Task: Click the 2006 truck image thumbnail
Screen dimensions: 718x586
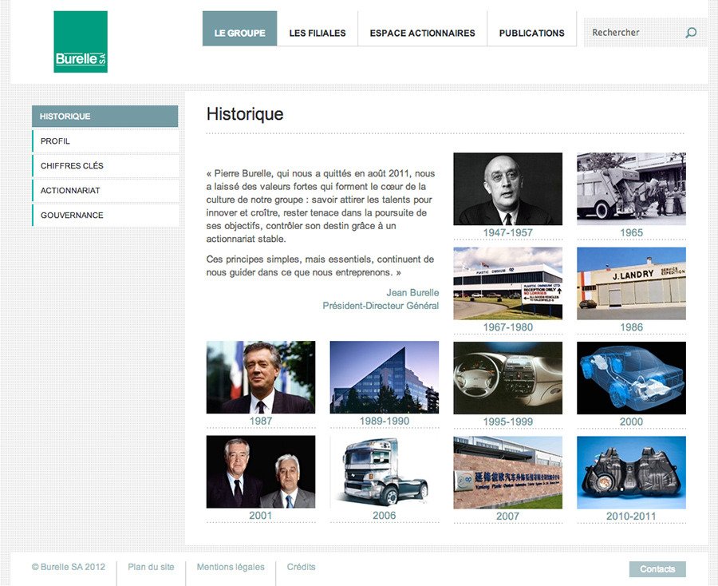Action: click(x=384, y=472)
